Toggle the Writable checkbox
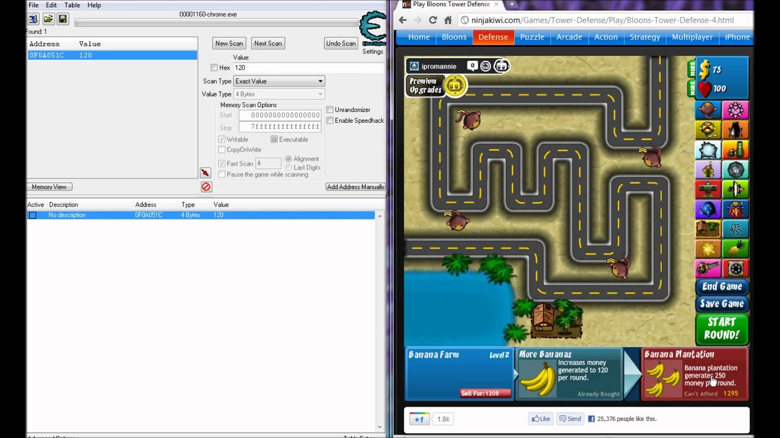This screenshot has height=438, width=780. [x=222, y=139]
